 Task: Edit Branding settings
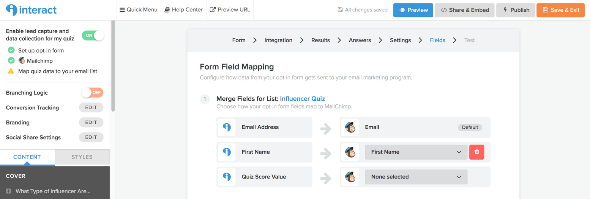91,122
